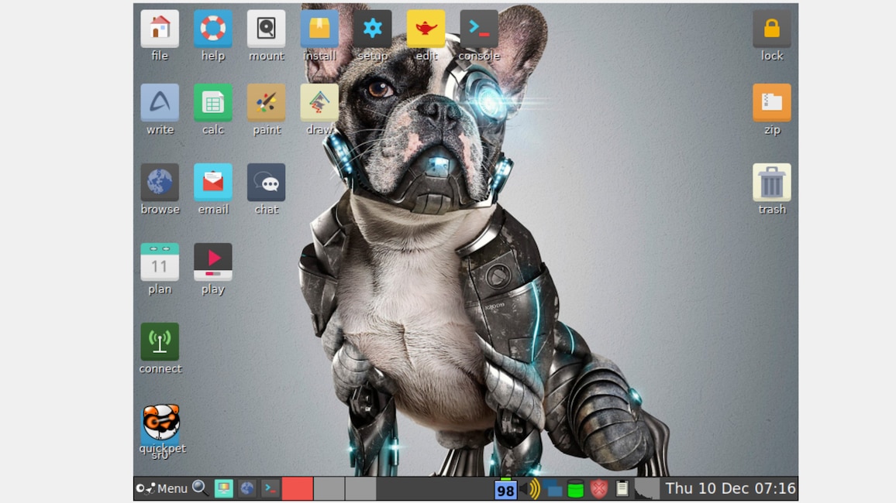Open the Calc spreadsheet app

point(212,103)
